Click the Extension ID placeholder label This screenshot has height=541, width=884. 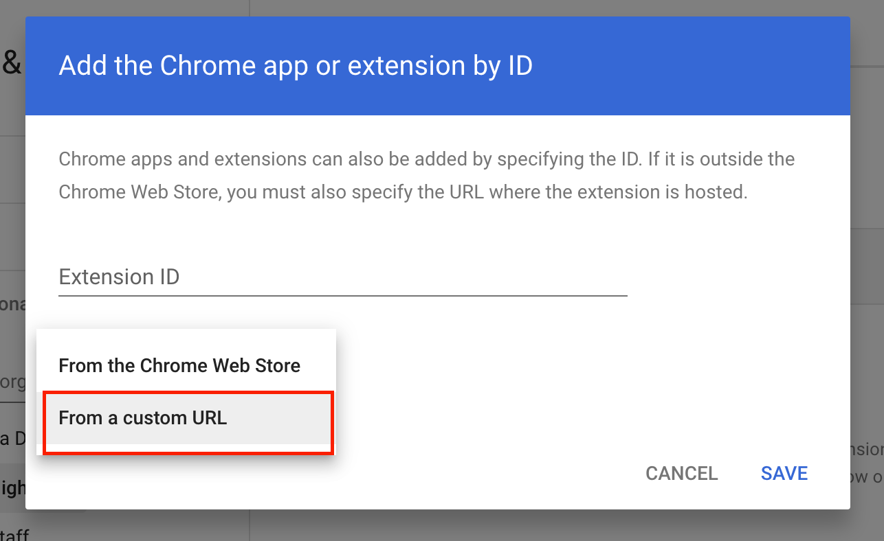point(118,277)
